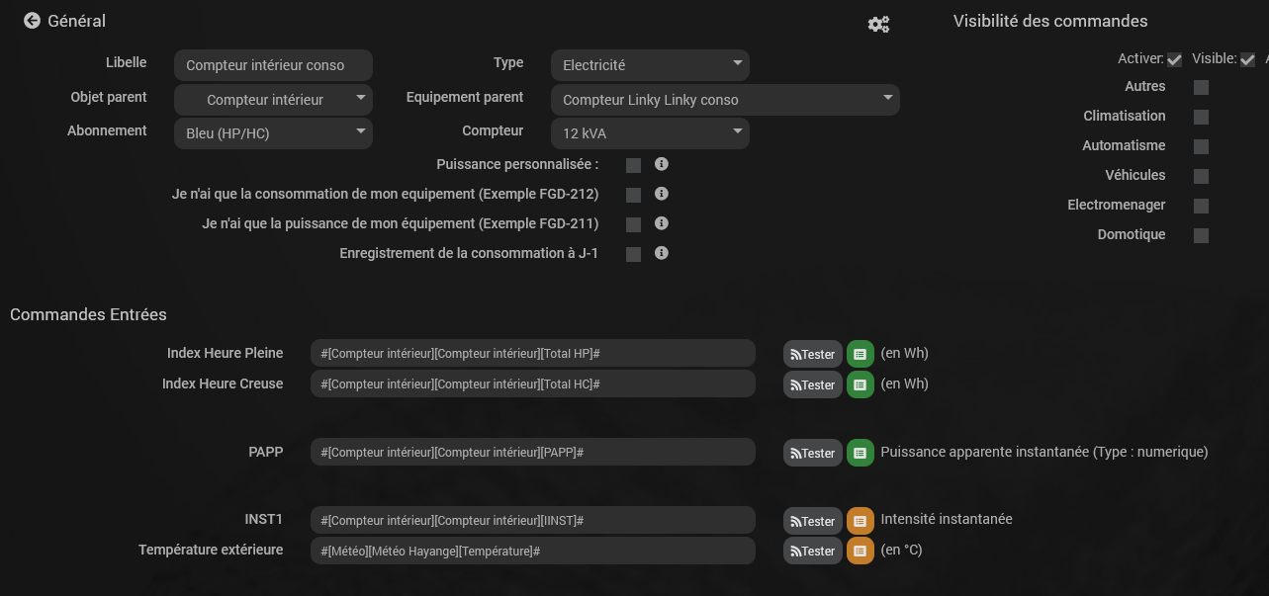Open command picker for INST1
The image size is (1269, 596).
pyautogui.click(x=860, y=521)
